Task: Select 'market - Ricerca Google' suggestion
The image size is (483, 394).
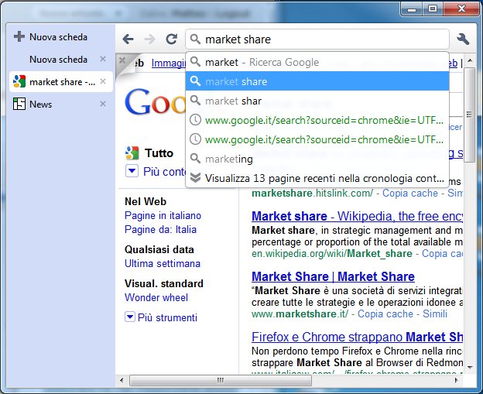Action: pyautogui.click(x=317, y=62)
